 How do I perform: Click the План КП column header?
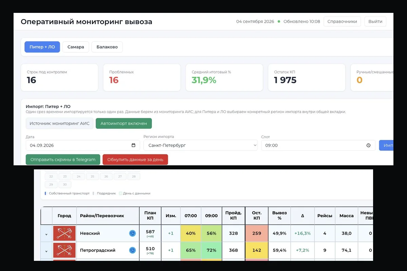[150, 215]
